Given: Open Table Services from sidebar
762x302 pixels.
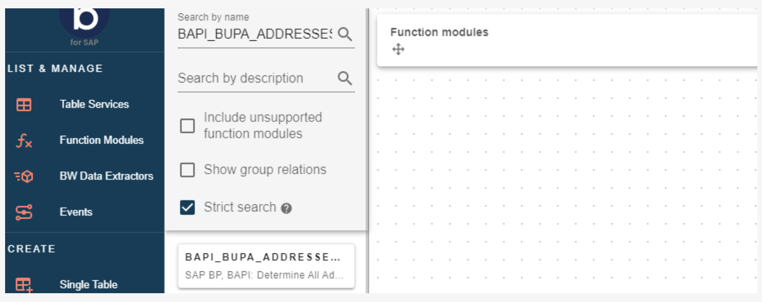Looking at the screenshot, I should (94, 104).
